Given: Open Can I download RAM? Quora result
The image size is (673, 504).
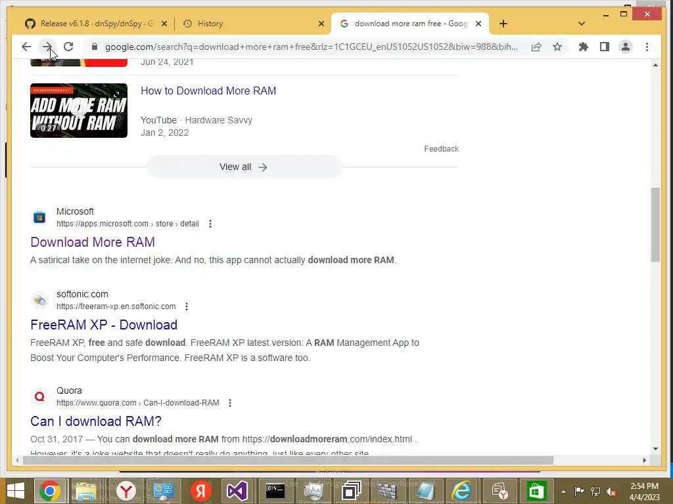Looking at the screenshot, I should [x=96, y=421].
